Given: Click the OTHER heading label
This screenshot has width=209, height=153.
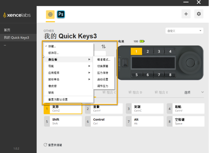Looking at the screenshot, I should [x=49, y=31].
